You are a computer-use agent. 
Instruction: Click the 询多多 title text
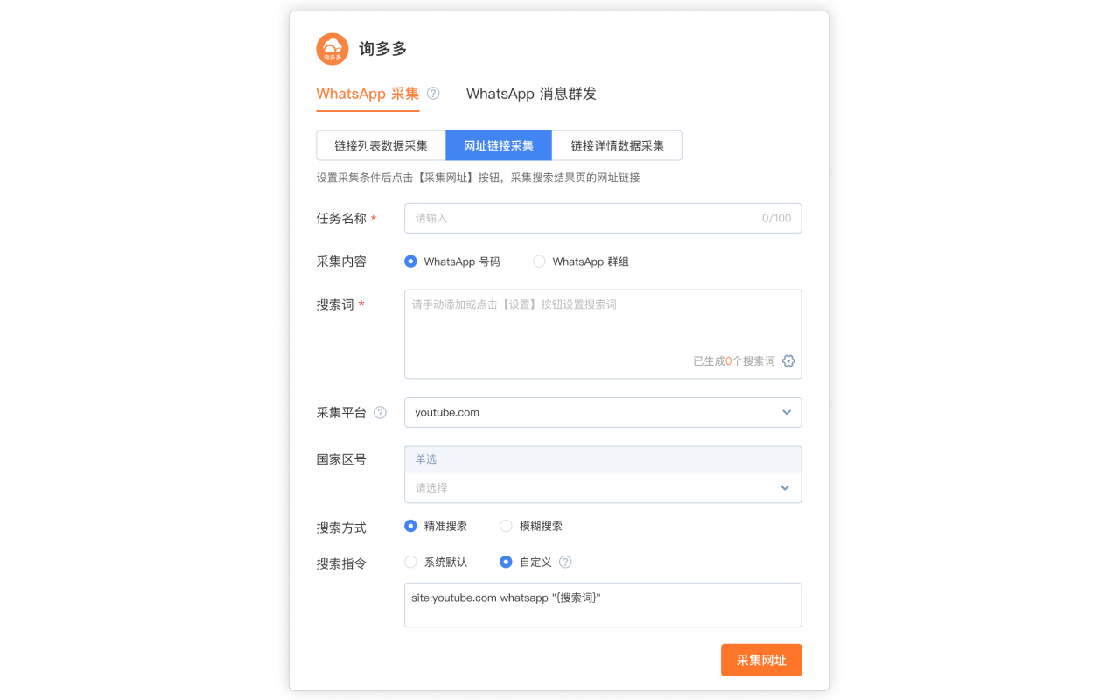(x=383, y=49)
